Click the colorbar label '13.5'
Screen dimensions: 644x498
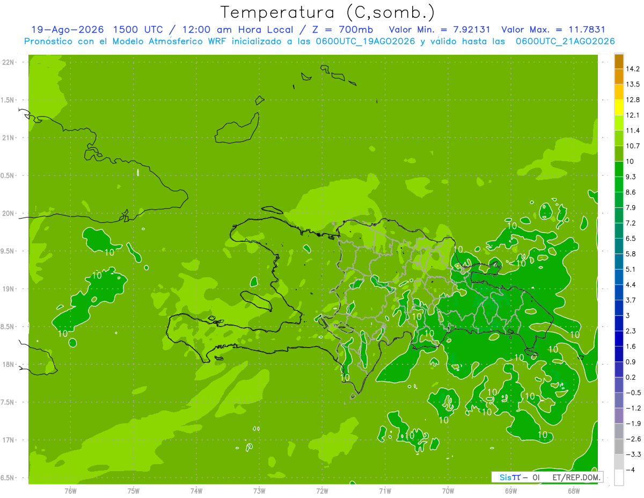(633, 84)
